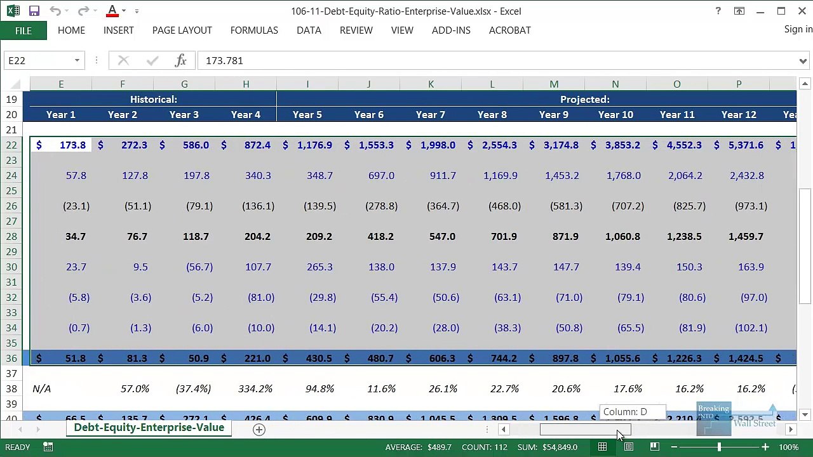The width and height of the screenshot is (813, 457).
Task: Click the Undo arrow icon
Action: (55, 11)
